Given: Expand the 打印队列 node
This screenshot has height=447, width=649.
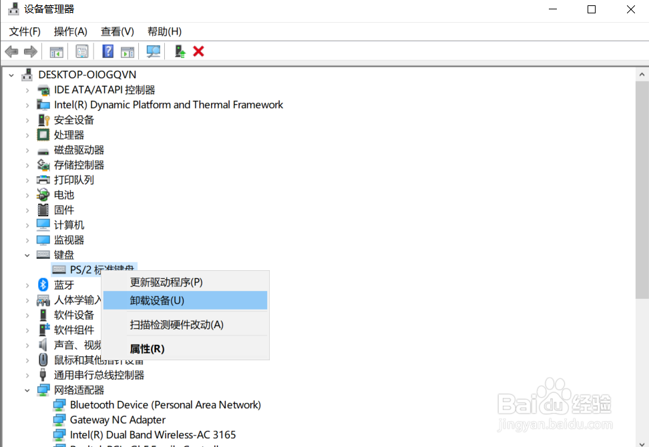Looking at the screenshot, I should tap(27, 180).
